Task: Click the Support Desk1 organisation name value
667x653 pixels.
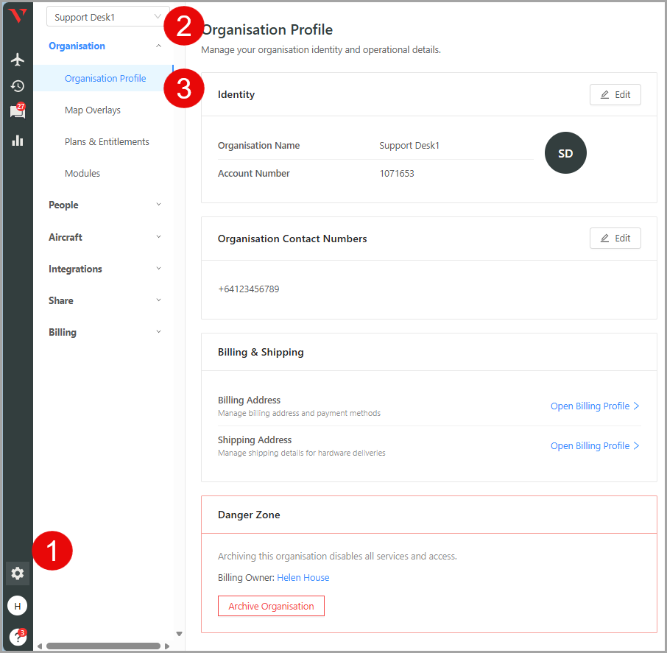Action: [409, 146]
